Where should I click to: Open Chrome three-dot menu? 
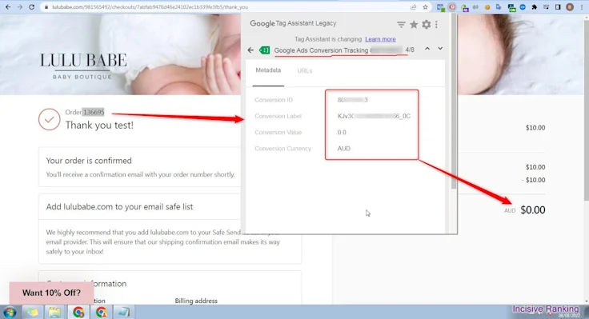point(582,7)
